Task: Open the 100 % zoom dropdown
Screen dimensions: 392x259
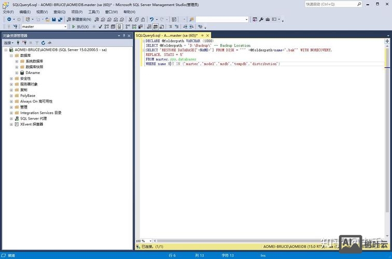Action: tap(149, 241)
